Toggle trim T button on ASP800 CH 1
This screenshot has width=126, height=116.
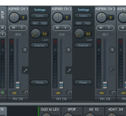tap(25, 50)
